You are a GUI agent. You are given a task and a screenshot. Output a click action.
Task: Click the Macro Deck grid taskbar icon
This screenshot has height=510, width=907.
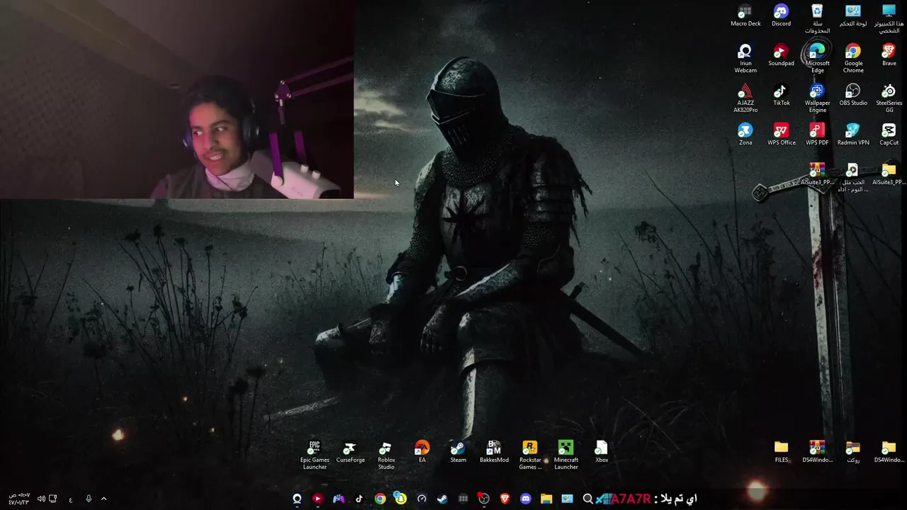pyautogui.click(x=463, y=499)
